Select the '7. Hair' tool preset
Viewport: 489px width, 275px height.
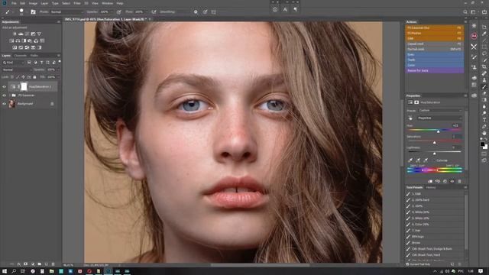(435, 231)
